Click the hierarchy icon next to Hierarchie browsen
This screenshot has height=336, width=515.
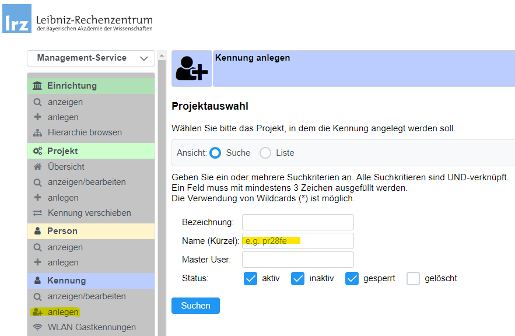coord(38,132)
